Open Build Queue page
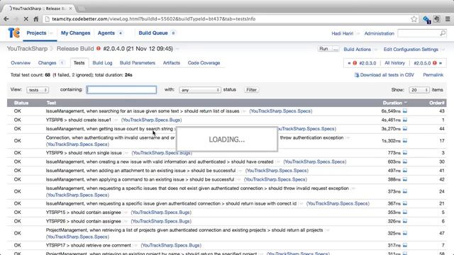Image resolution: width=454 pixels, height=255 pixels. coord(153,33)
